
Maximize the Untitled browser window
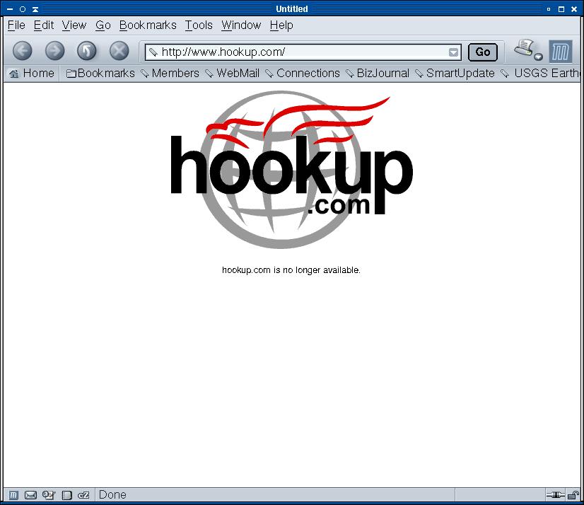pyautogui.click(x=561, y=9)
